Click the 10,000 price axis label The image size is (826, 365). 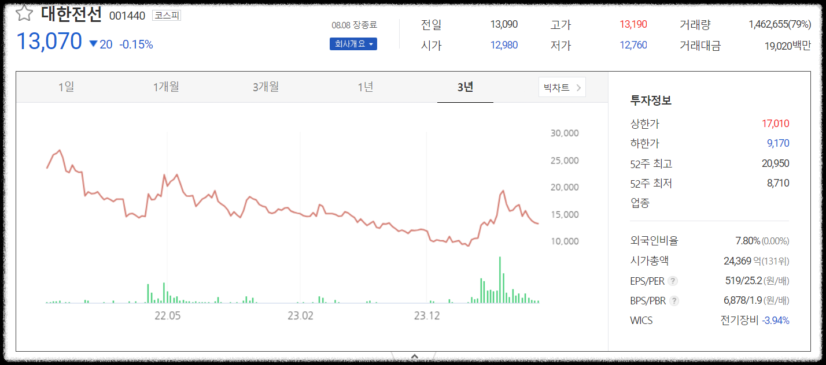[x=565, y=241]
